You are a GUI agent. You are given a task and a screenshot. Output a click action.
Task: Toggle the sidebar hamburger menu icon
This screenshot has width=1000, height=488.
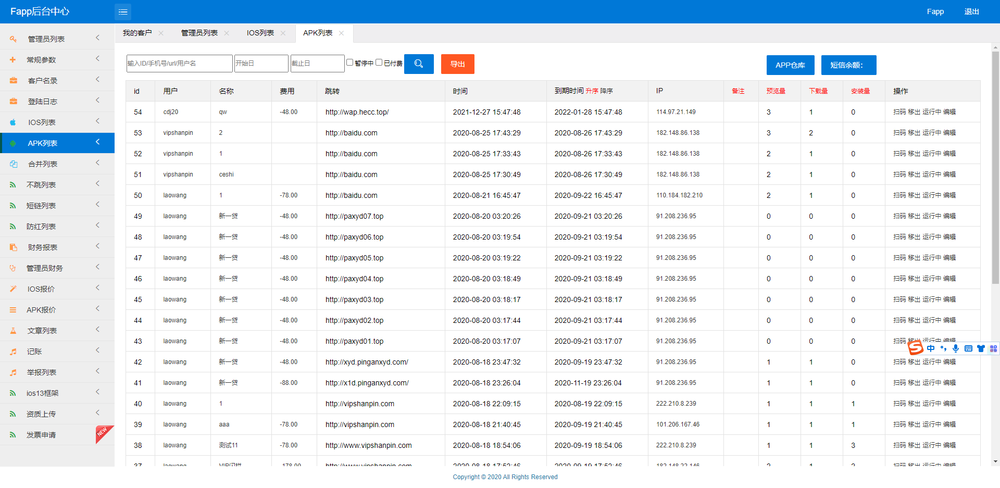pos(123,12)
